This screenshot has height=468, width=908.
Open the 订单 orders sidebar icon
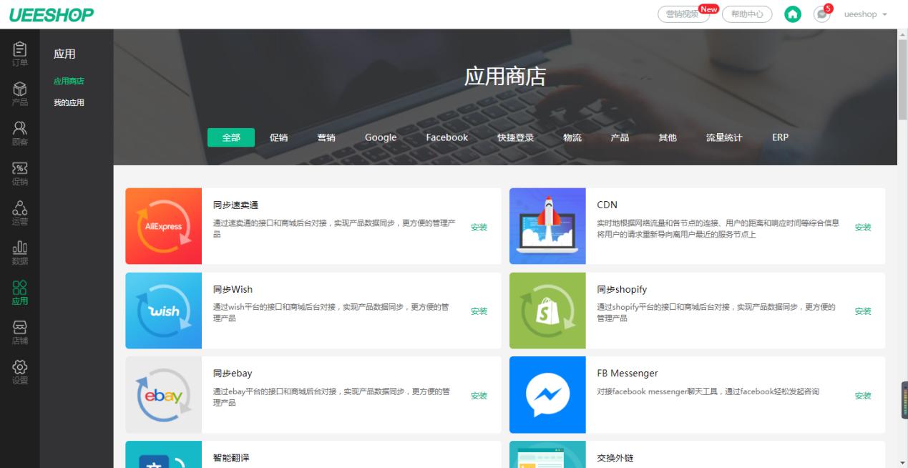[x=20, y=54]
